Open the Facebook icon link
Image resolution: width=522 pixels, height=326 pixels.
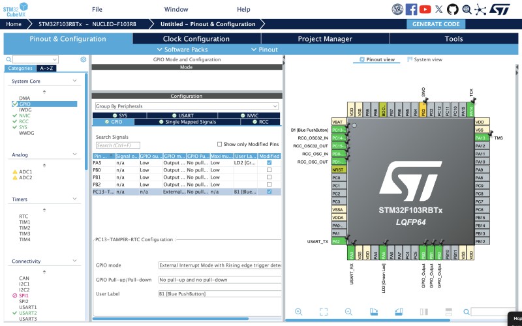pos(411,9)
